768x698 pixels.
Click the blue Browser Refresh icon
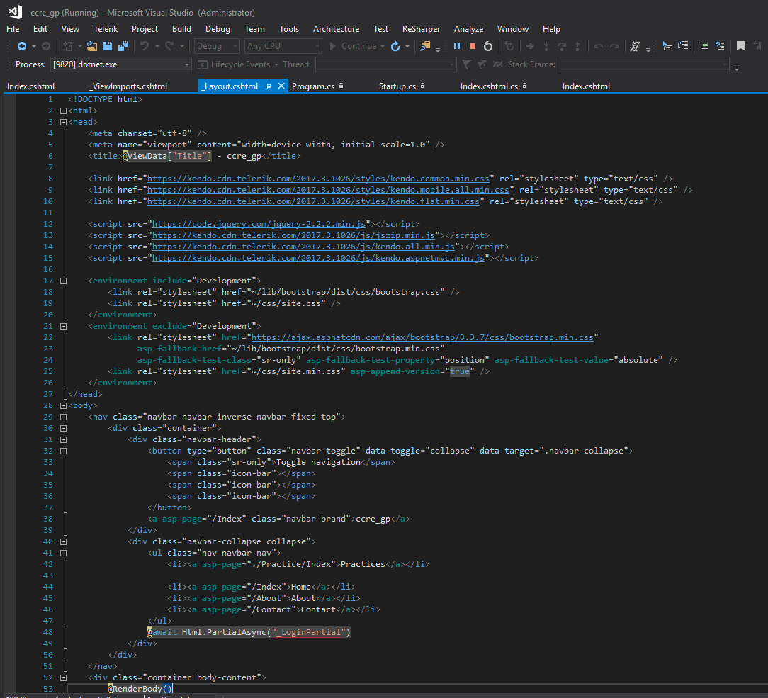click(395, 46)
